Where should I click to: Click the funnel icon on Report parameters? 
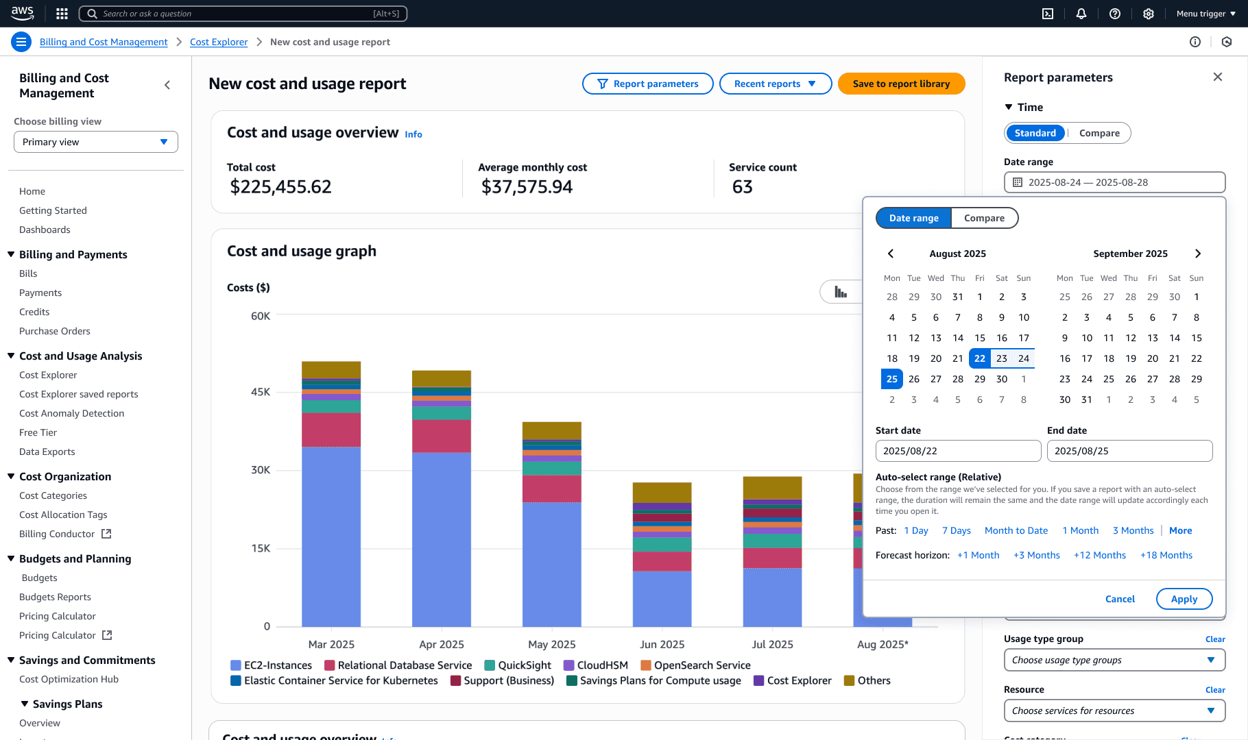[603, 84]
